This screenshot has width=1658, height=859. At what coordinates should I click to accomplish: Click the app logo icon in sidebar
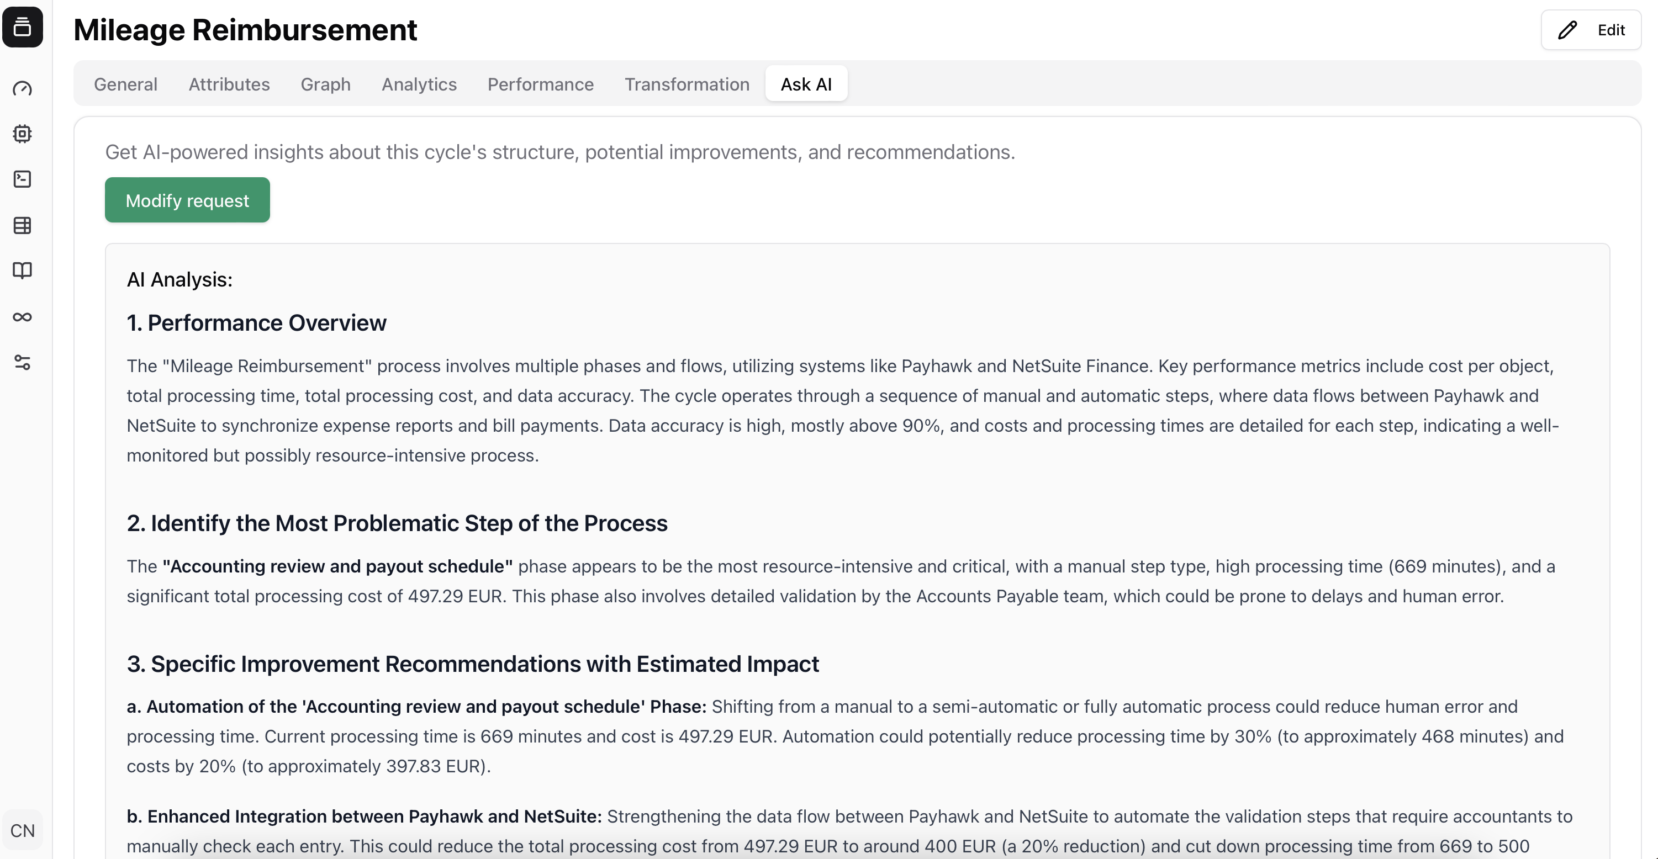[23, 27]
